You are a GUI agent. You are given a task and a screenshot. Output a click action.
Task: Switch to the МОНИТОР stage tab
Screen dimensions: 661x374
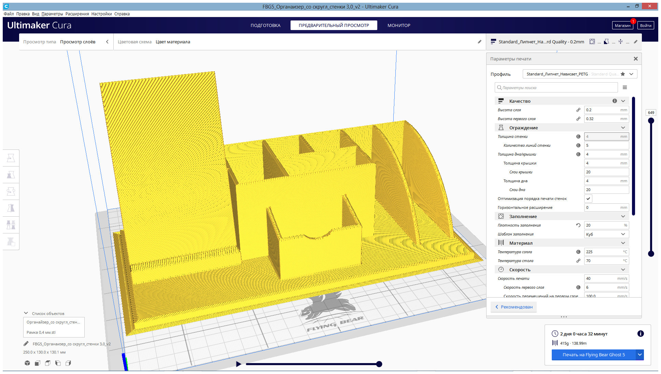click(x=399, y=25)
